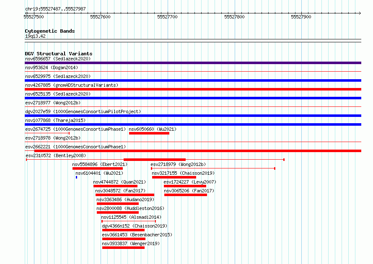
Task: Click the Cytogenetic Bands track heading
Action: pyautogui.click(x=50, y=31)
